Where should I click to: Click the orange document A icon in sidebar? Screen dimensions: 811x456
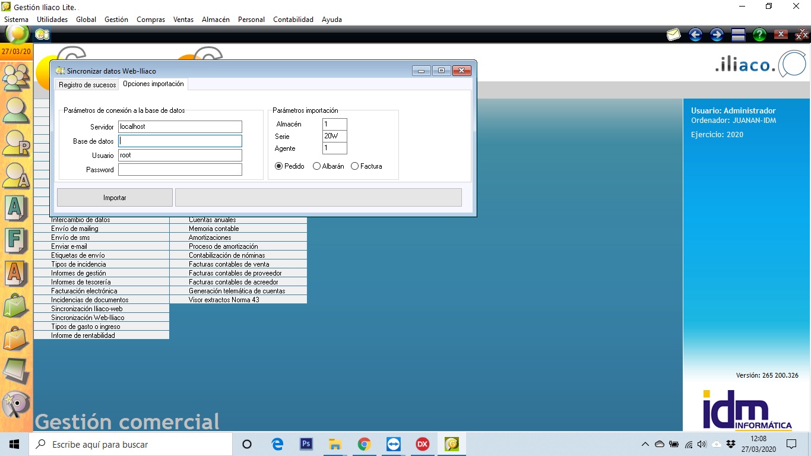16,274
